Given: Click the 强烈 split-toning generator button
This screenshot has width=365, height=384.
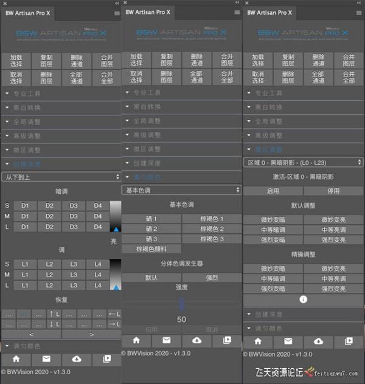Looking at the screenshot, I should click(x=212, y=278).
